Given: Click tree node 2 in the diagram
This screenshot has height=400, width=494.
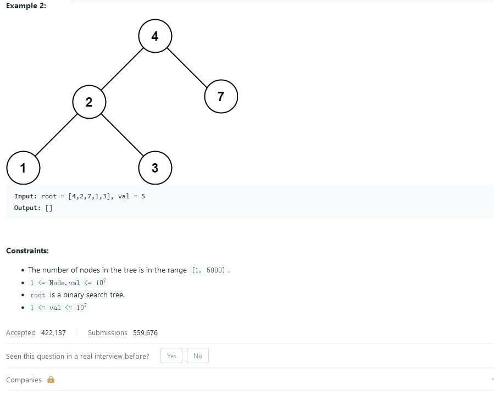Looking at the screenshot, I should pos(89,102).
